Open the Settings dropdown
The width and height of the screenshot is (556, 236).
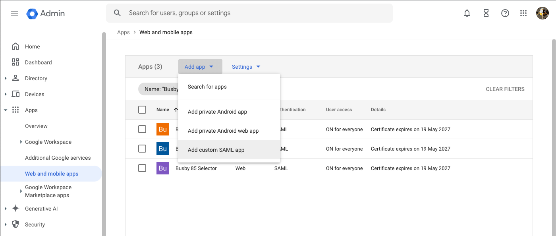(246, 67)
